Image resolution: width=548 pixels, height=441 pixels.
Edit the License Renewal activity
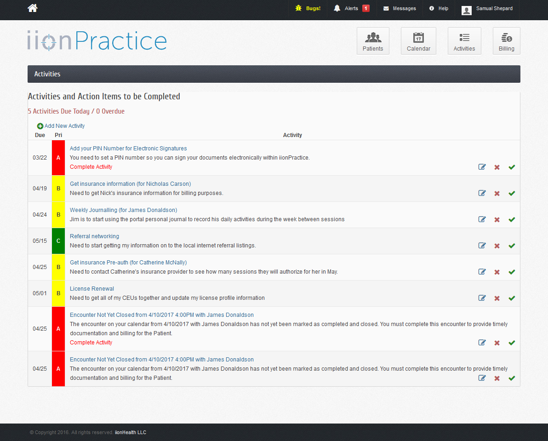482,298
